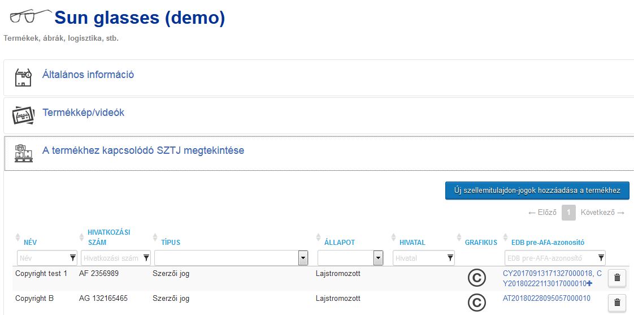Sort by HIVATAL column arrows
The height and width of the screenshot is (315, 634).
(x=393, y=237)
